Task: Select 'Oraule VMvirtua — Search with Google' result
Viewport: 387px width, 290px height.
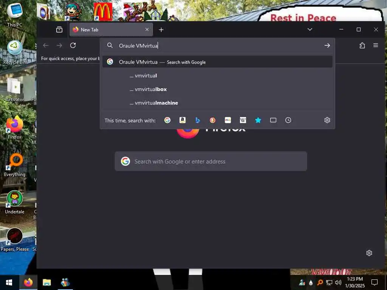Action: 217,62
